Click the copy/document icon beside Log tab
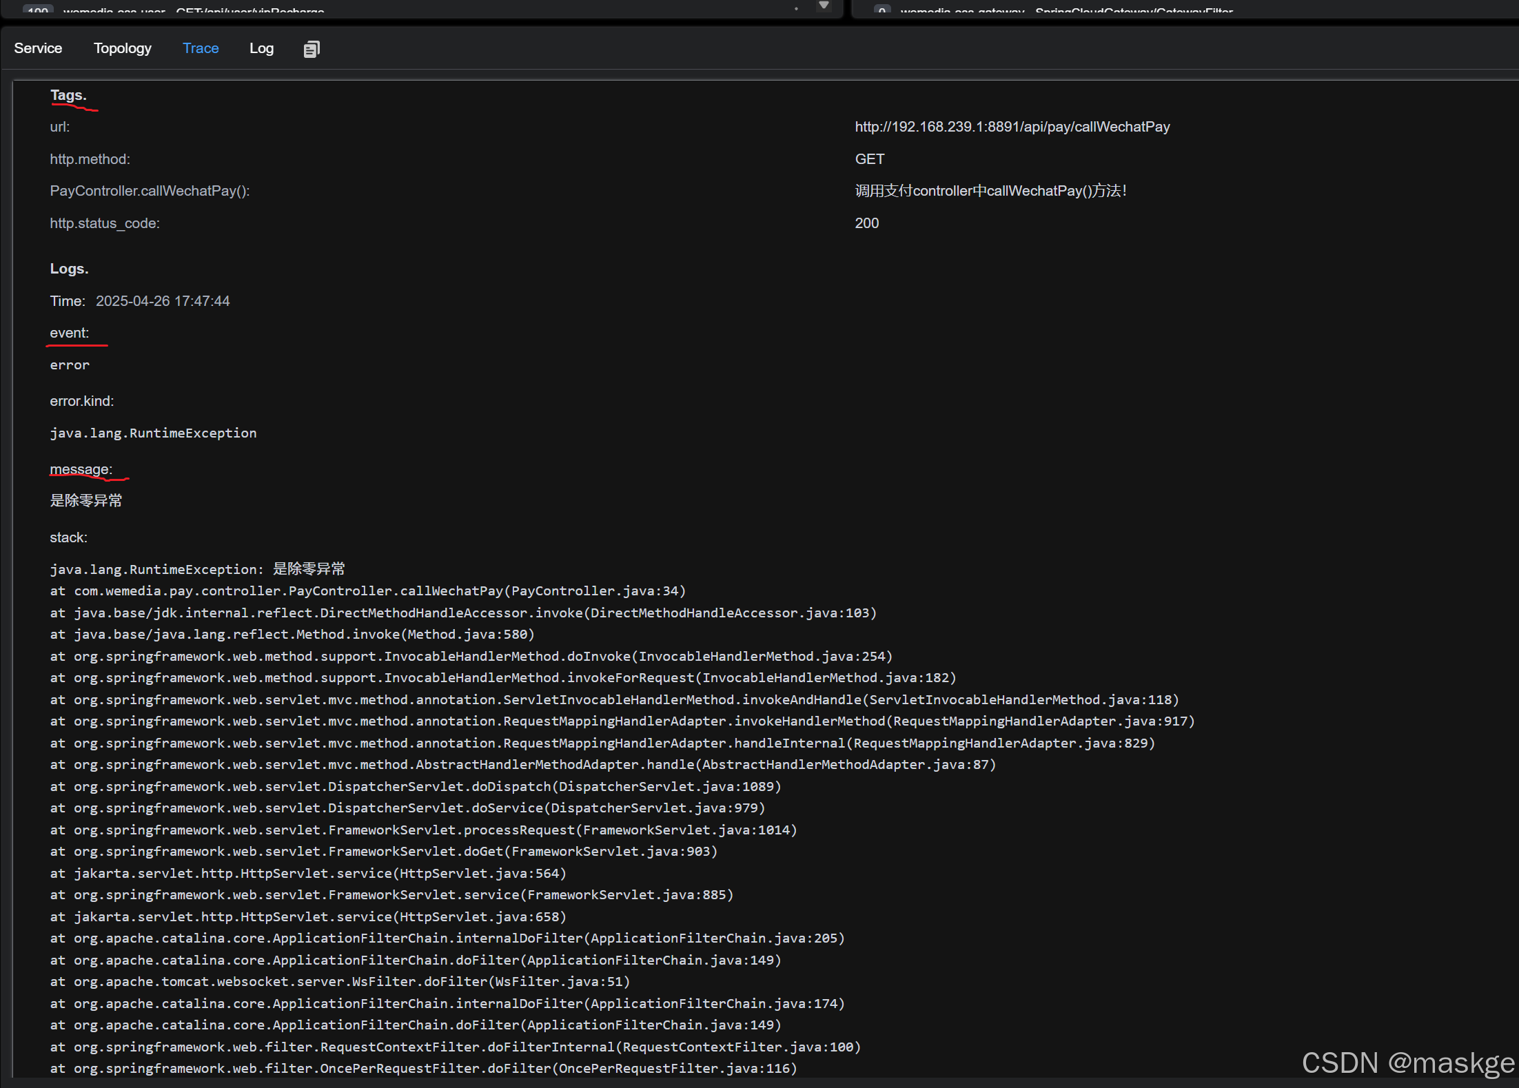The height and width of the screenshot is (1088, 1519). click(x=312, y=49)
